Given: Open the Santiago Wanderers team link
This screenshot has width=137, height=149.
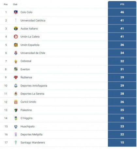Looking at the screenshot, I should [x=33, y=142].
